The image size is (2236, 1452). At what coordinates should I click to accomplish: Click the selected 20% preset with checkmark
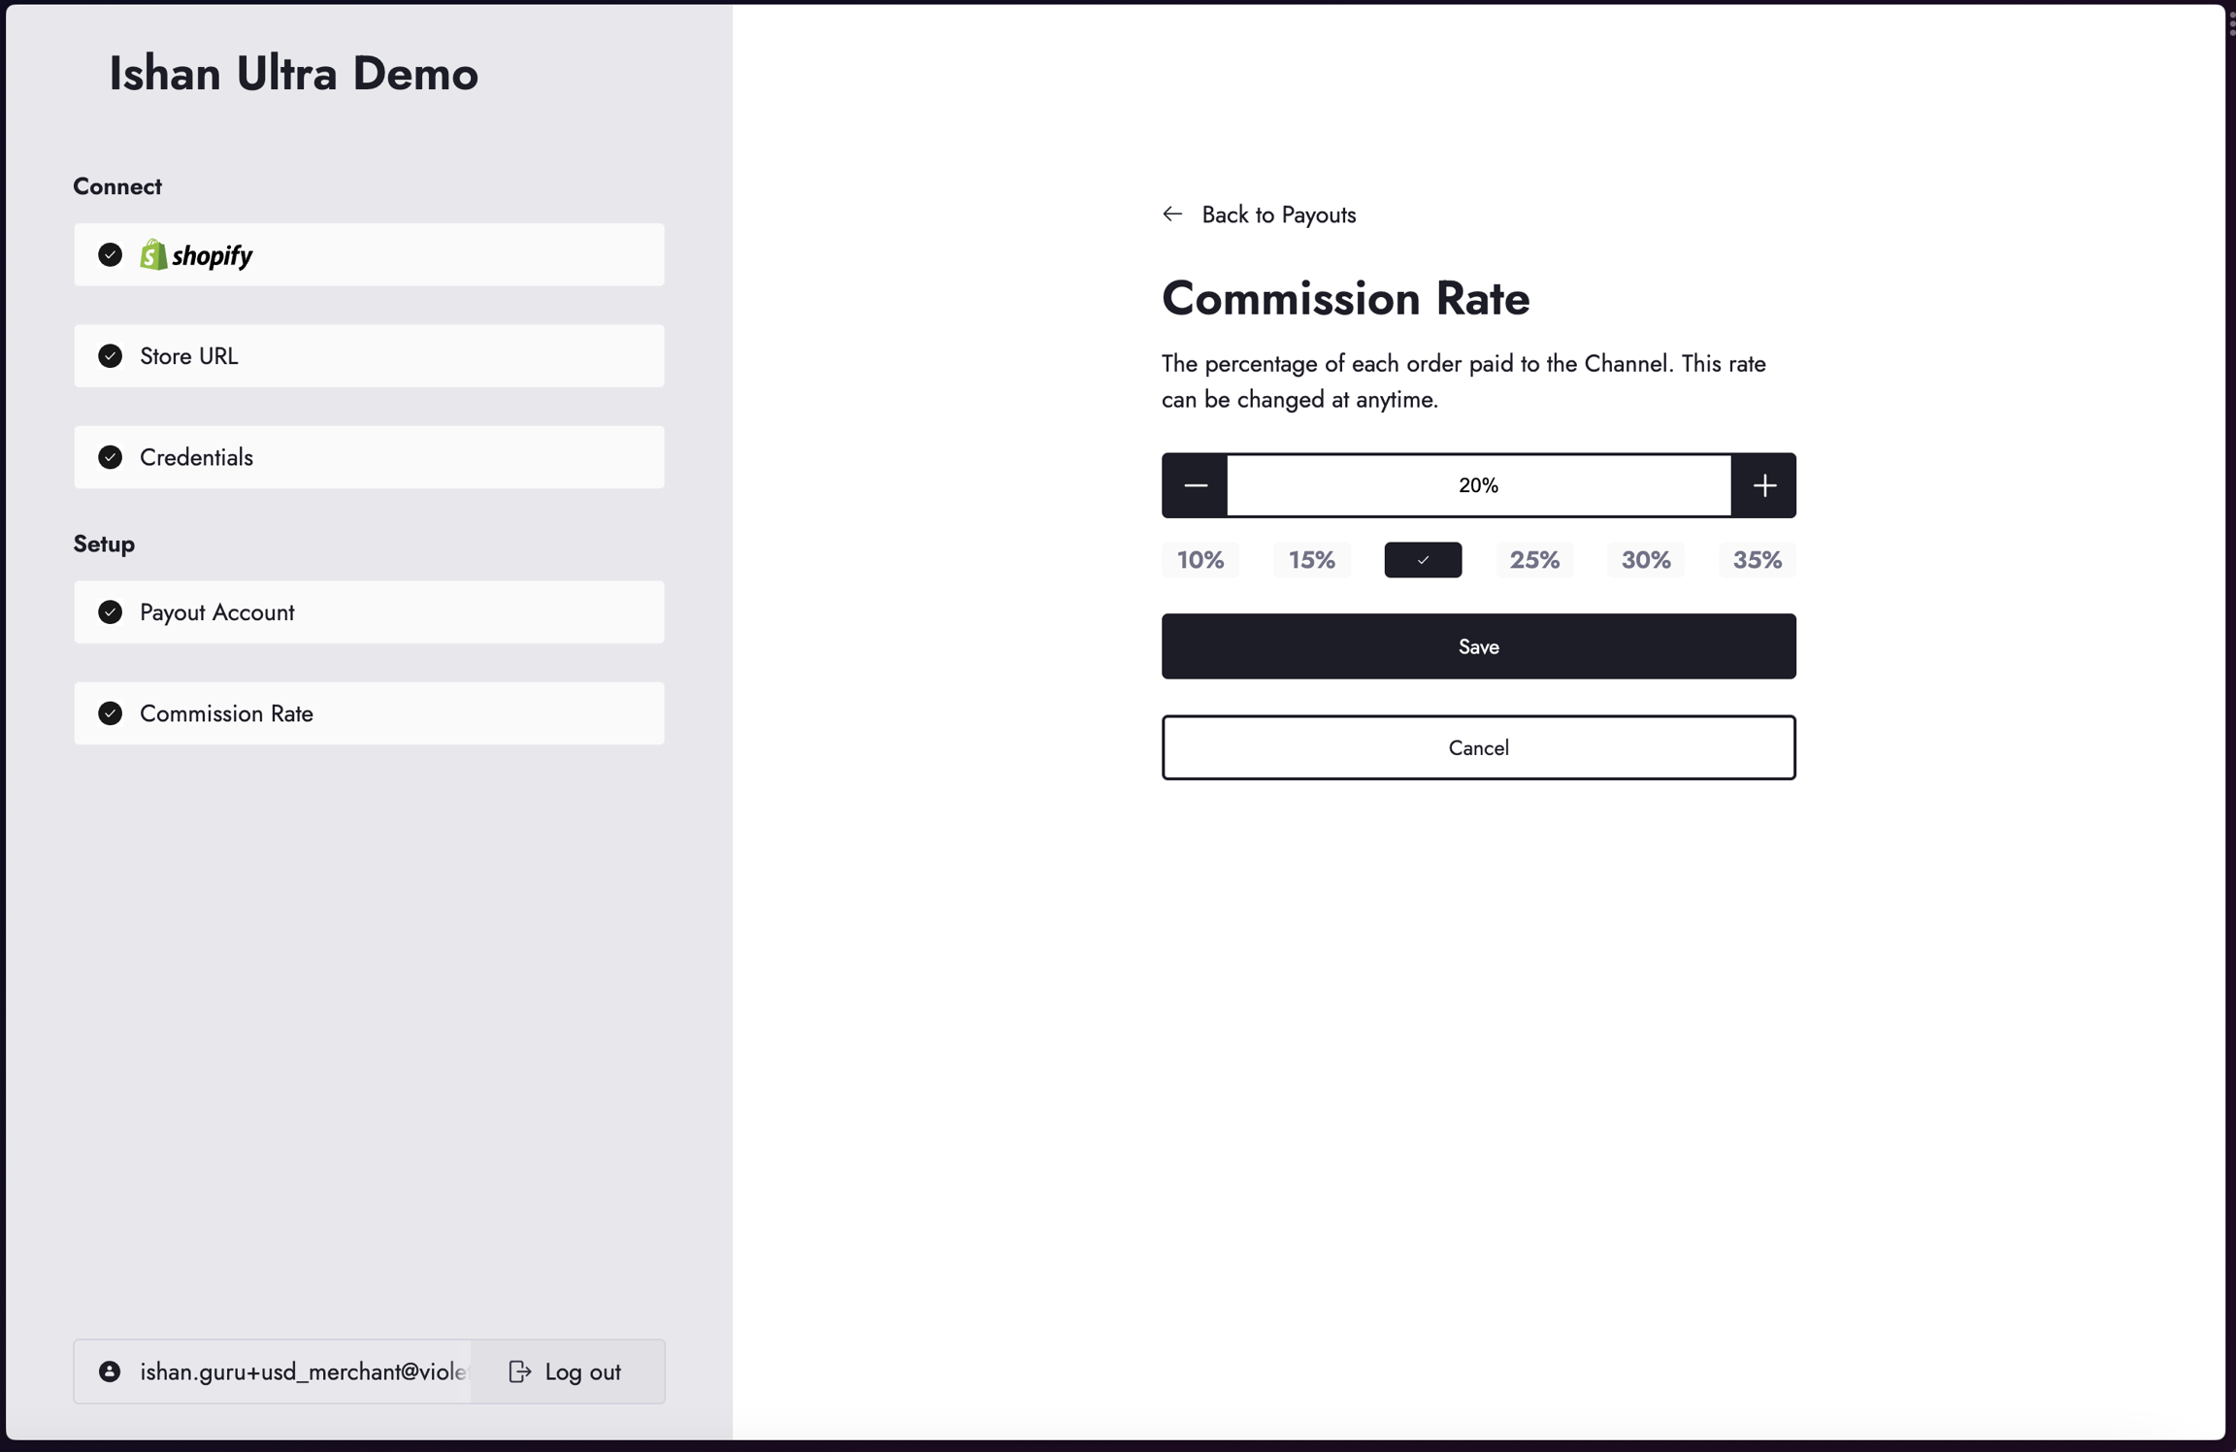1423,560
